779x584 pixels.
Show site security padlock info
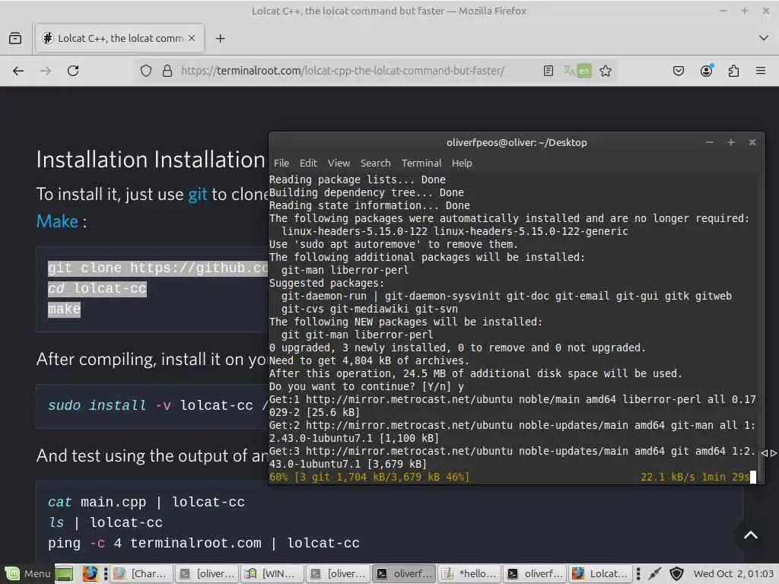click(167, 71)
